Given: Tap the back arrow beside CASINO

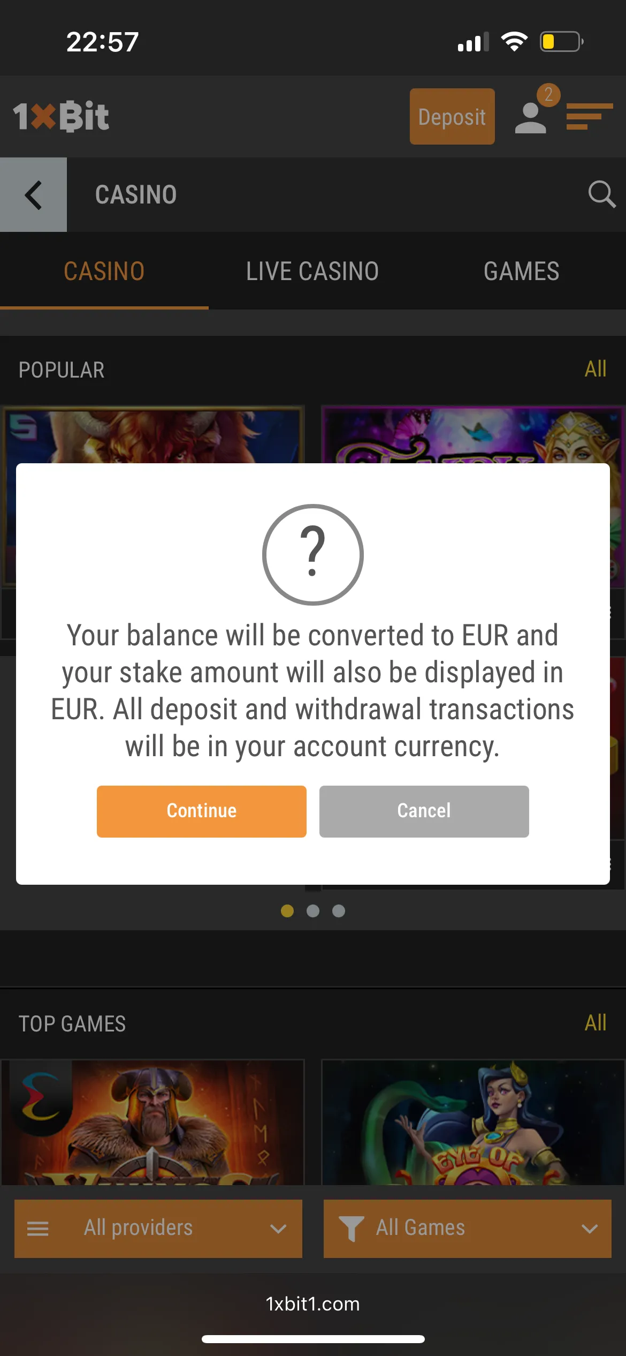Looking at the screenshot, I should tap(33, 195).
